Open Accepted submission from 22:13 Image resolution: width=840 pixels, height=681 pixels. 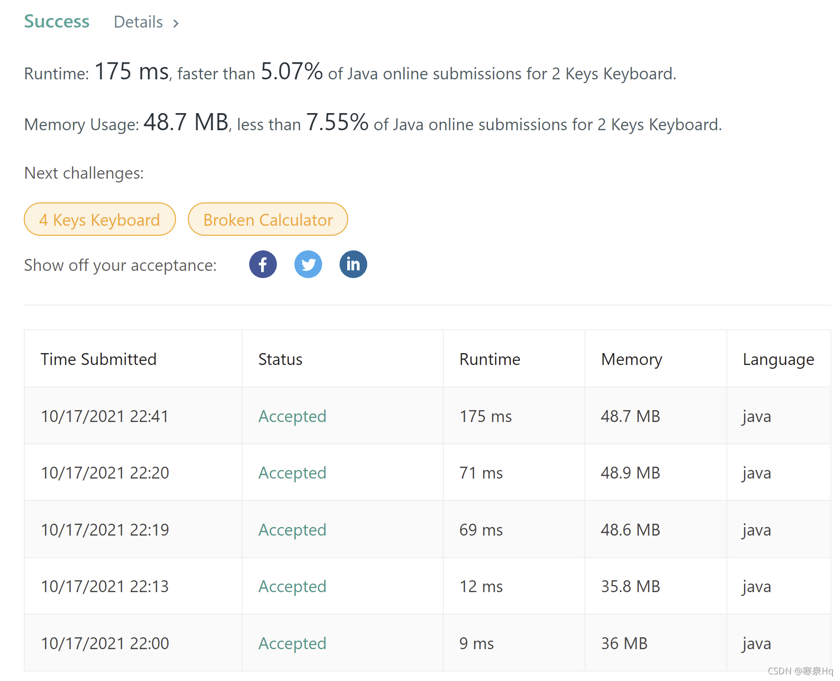(x=292, y=586)
